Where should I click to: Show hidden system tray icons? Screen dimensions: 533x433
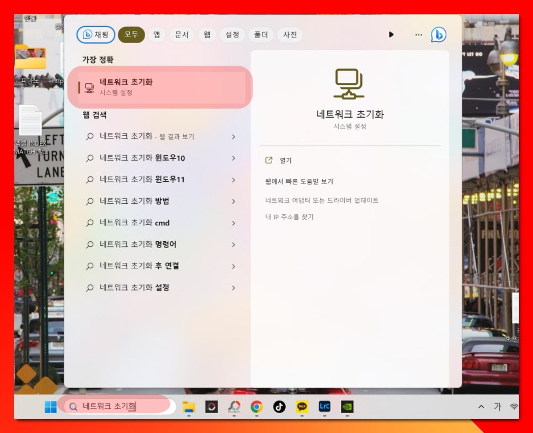481,406
